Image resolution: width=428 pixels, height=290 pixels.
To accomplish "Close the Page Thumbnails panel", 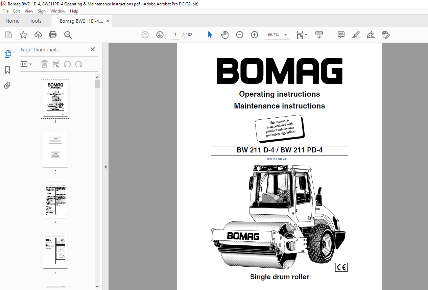I will coord(93,49).
